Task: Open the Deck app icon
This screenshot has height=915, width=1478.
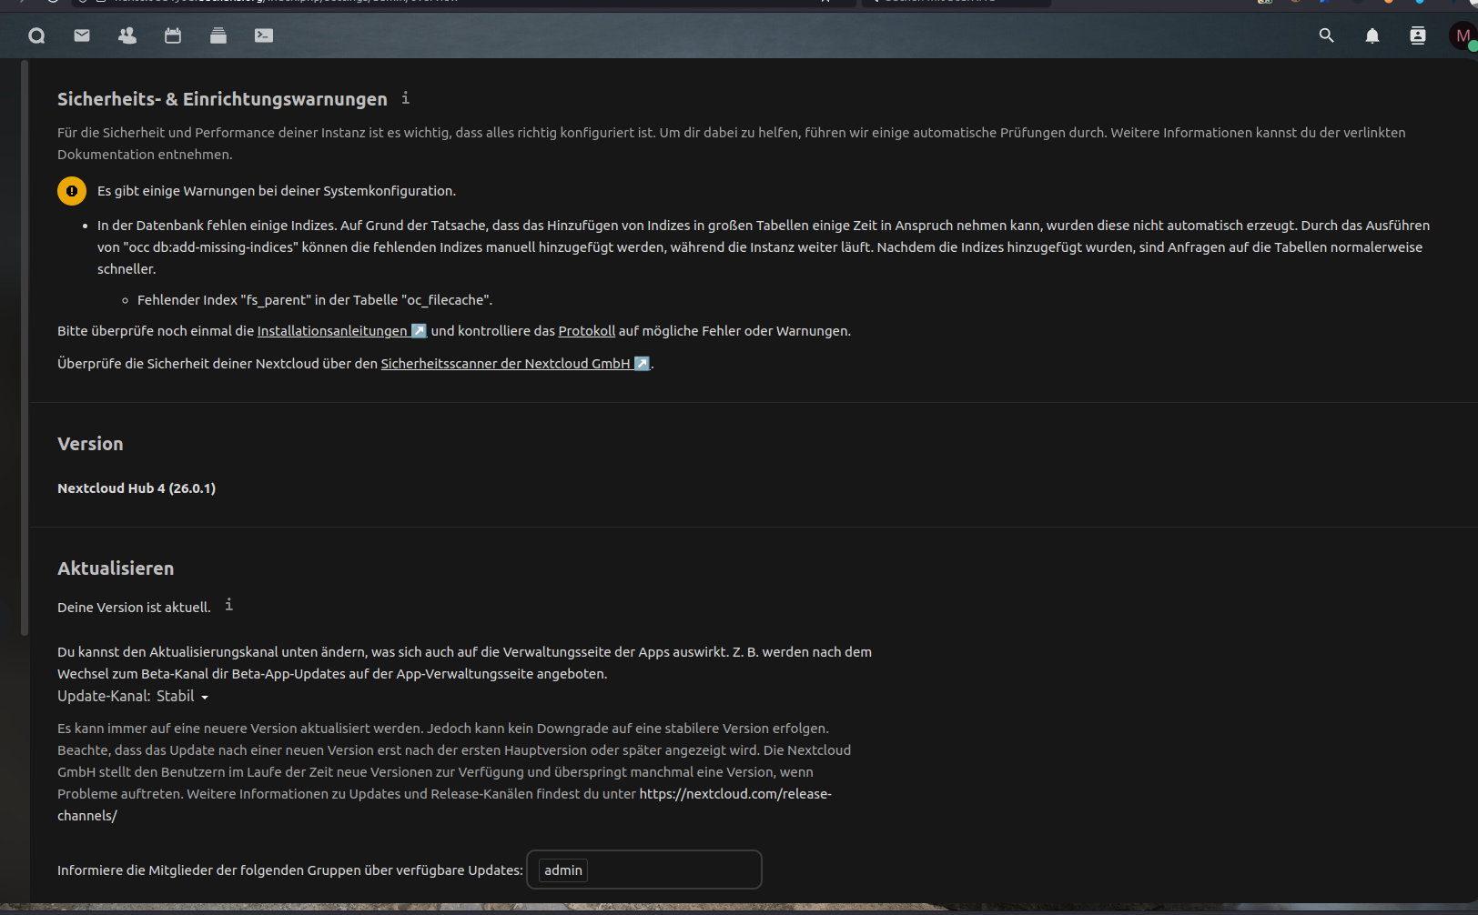Action: [x=218, y=35]
